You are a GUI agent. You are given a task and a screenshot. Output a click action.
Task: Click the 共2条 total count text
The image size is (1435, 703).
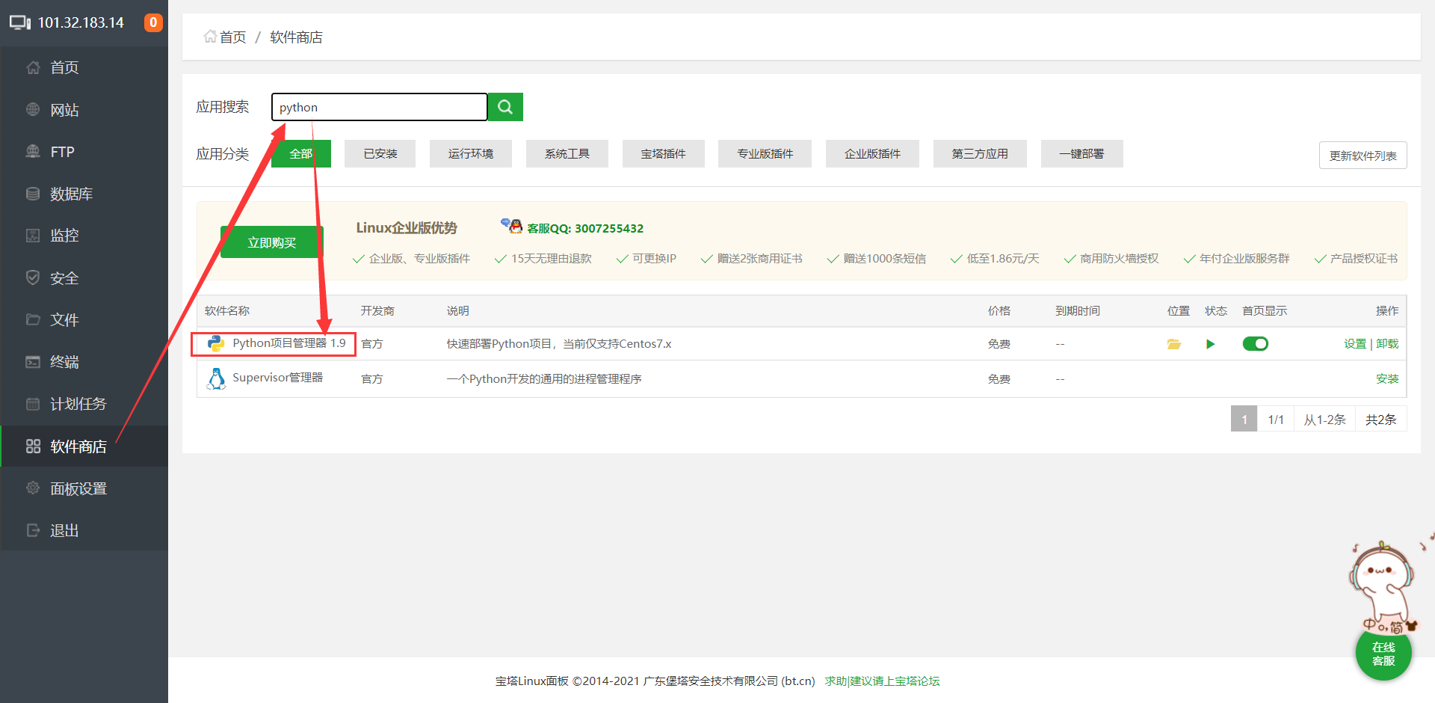pos(1381,420)
